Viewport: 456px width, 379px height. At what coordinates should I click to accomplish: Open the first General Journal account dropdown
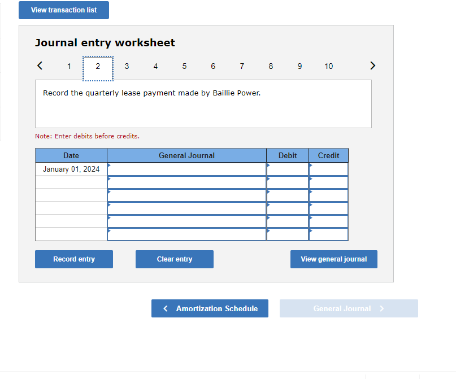pyautogui.click(x=186, y=169)
